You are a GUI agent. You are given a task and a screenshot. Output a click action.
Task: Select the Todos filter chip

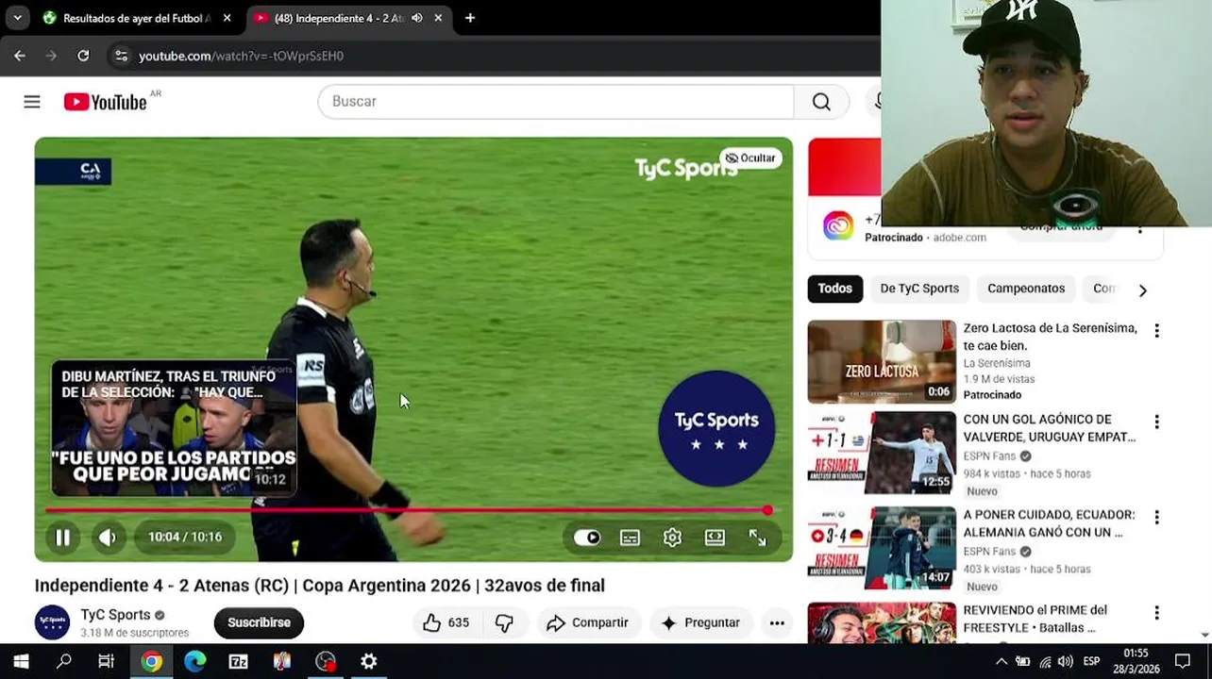(834, 289)
